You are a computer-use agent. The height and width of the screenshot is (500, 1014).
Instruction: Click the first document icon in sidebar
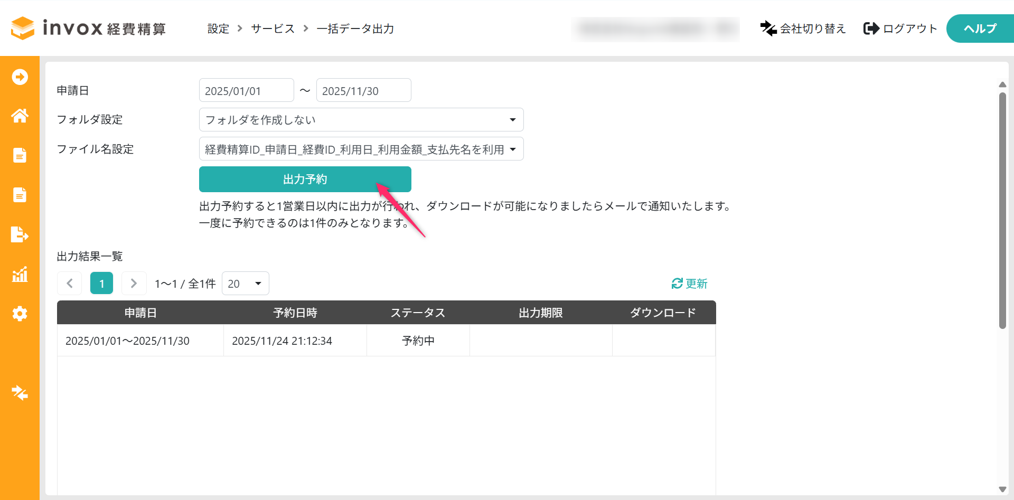[x=20, y=155]
